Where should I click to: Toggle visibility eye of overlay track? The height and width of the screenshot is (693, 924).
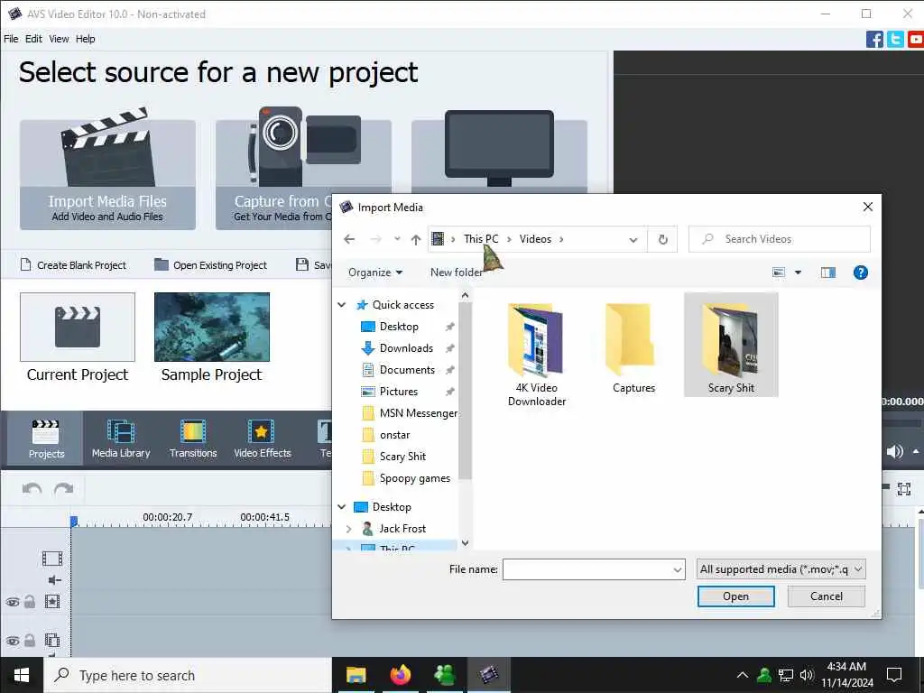(x=13, y=641)
